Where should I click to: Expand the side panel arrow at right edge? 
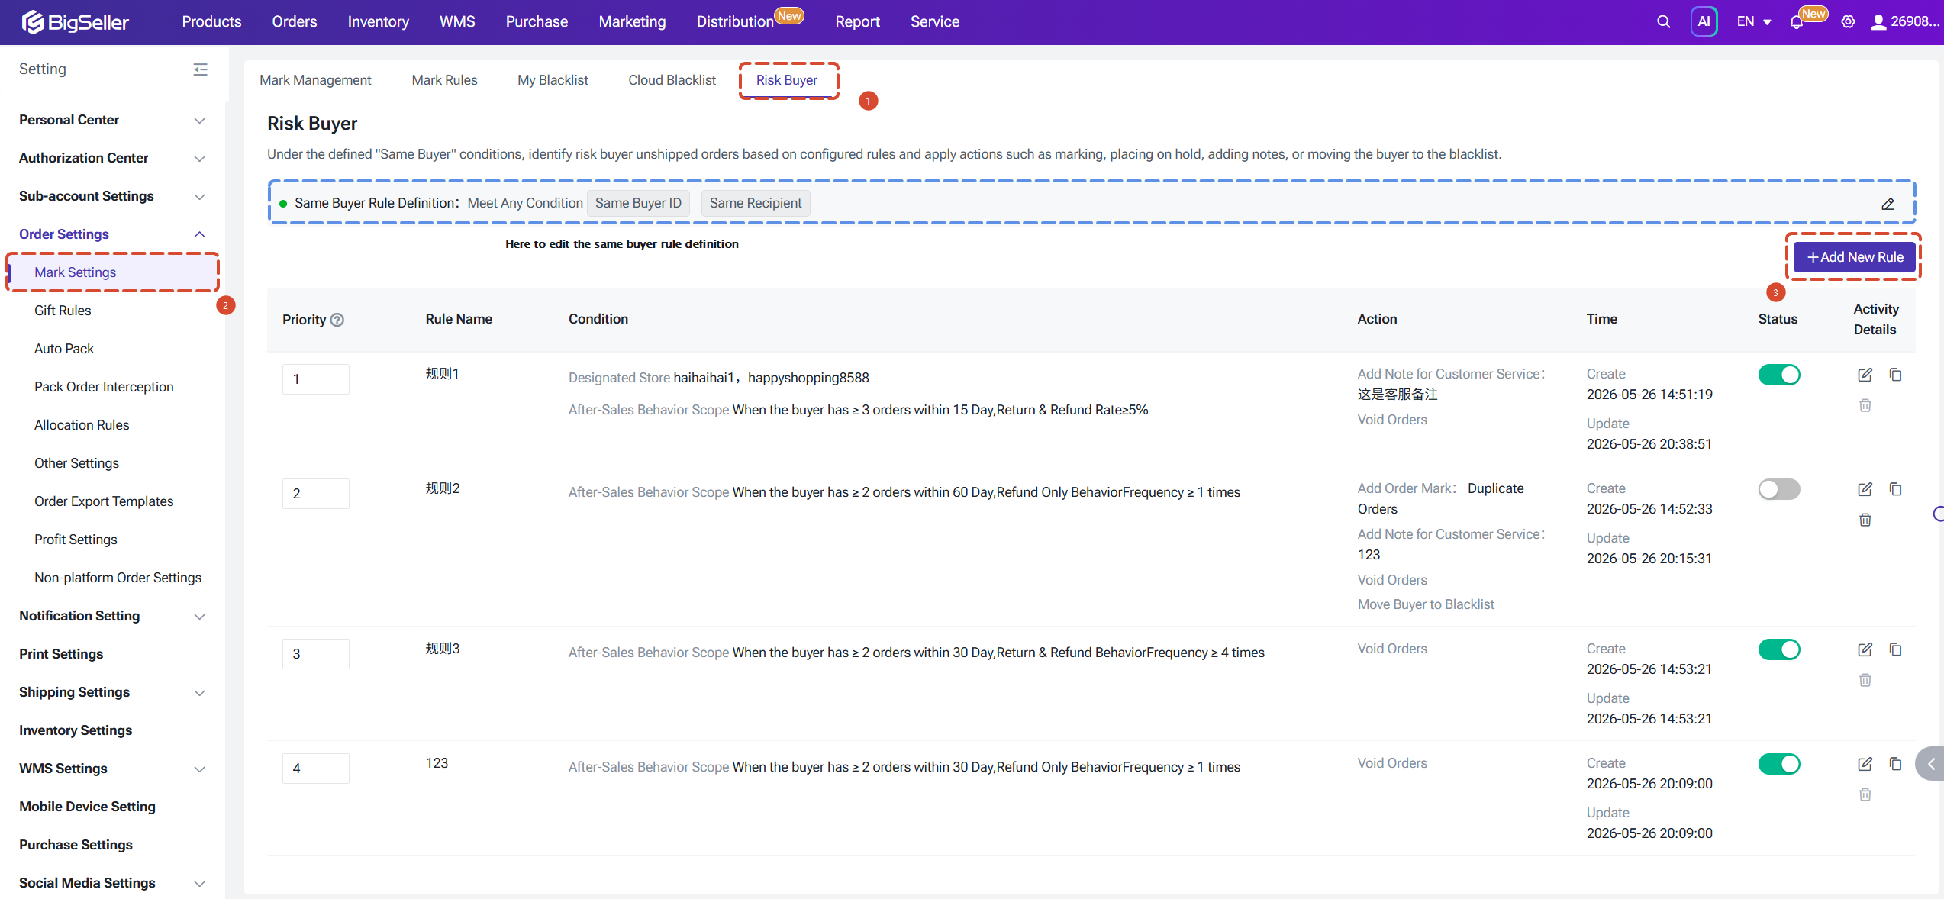tap(1931, 764)
